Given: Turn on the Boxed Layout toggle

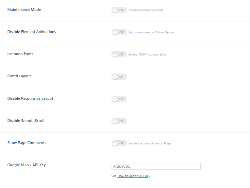Looking at the screenshot, I should click(119, 77).
